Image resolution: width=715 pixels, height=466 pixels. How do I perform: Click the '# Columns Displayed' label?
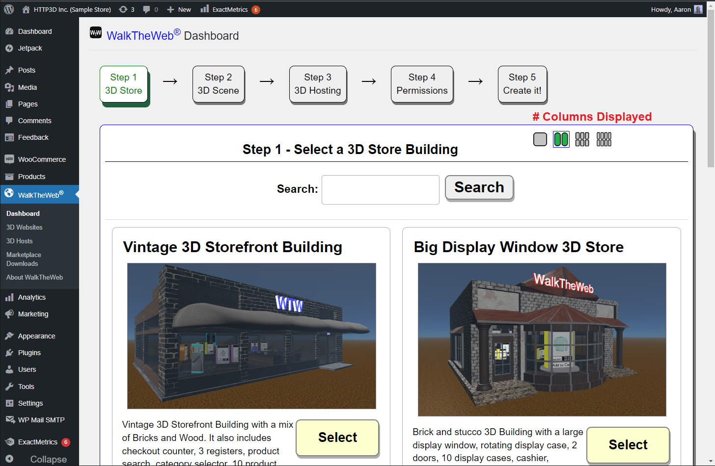tap(592, 117)
